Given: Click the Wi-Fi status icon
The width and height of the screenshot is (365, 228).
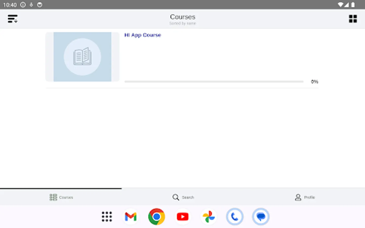Looking at the screenshot, I should [341, 5].
